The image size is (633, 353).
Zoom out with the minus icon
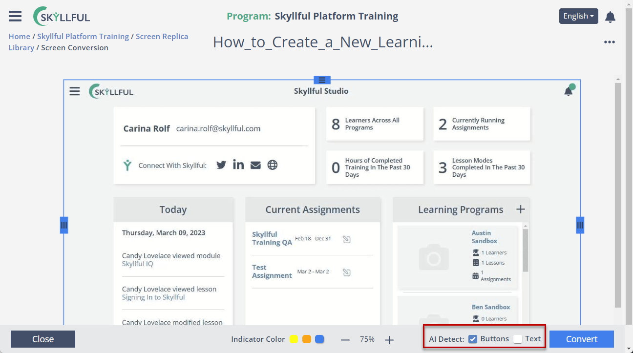(x=345, y=340)
